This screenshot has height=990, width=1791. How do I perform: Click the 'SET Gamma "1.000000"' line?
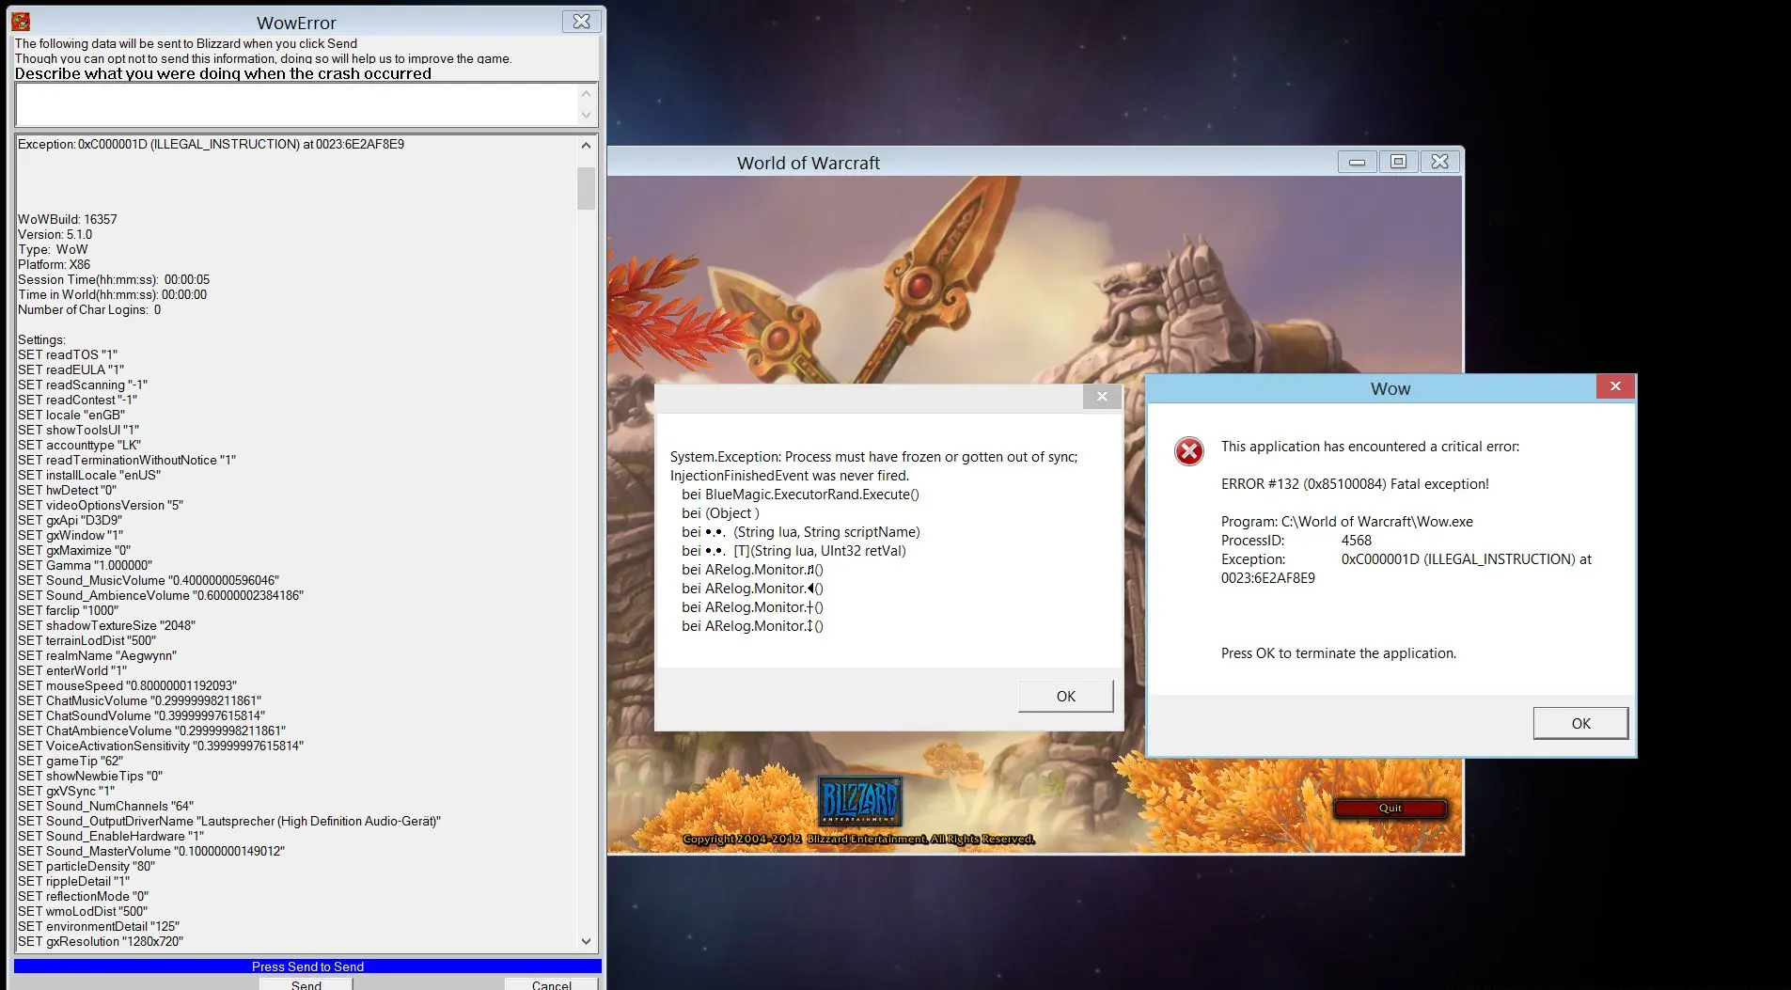[85, 565]
